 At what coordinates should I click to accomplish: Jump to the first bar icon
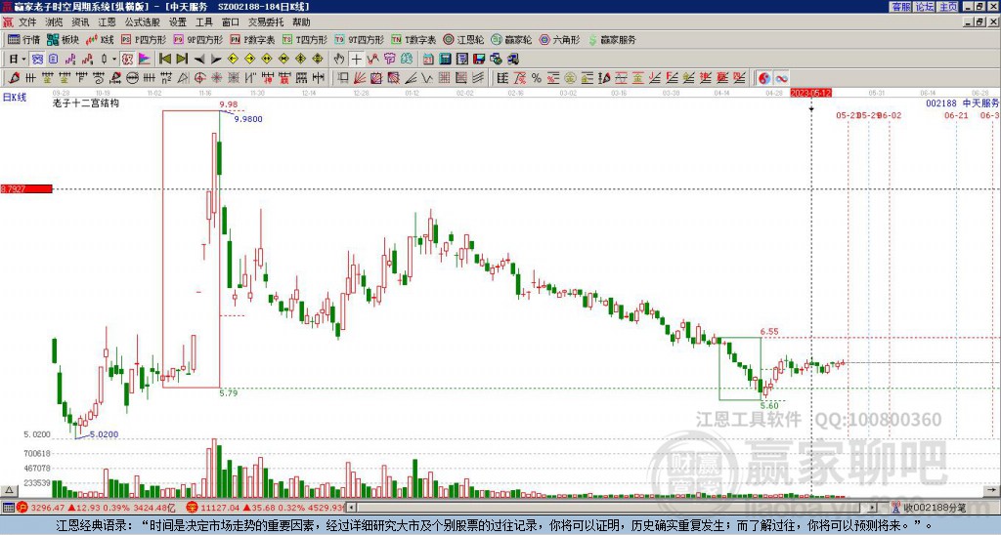pyautogui.click(x=164, y=60)
